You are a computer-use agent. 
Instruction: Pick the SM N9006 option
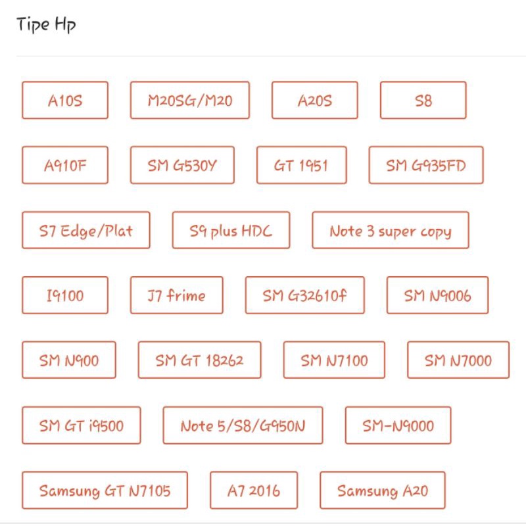[437, 295]
